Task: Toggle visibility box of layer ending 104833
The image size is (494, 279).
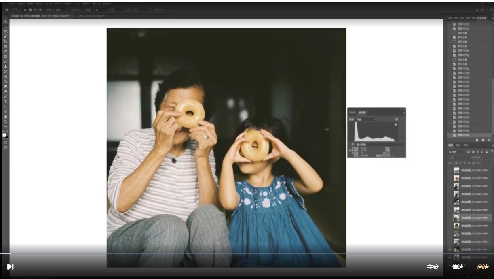Action: point(450,186)
